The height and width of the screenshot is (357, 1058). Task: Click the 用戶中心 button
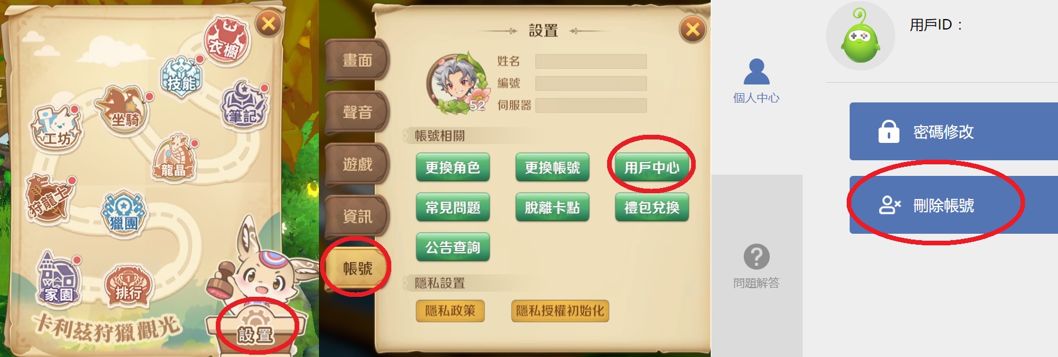click(652, 168)
